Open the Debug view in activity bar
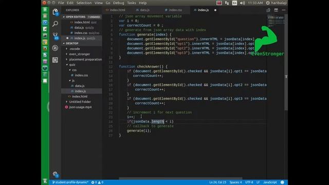Screen dimensions: 329x185 click(55, 48)
